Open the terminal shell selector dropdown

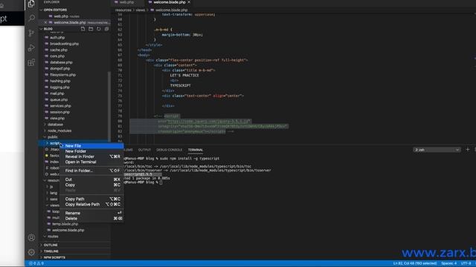click(437, 150)
